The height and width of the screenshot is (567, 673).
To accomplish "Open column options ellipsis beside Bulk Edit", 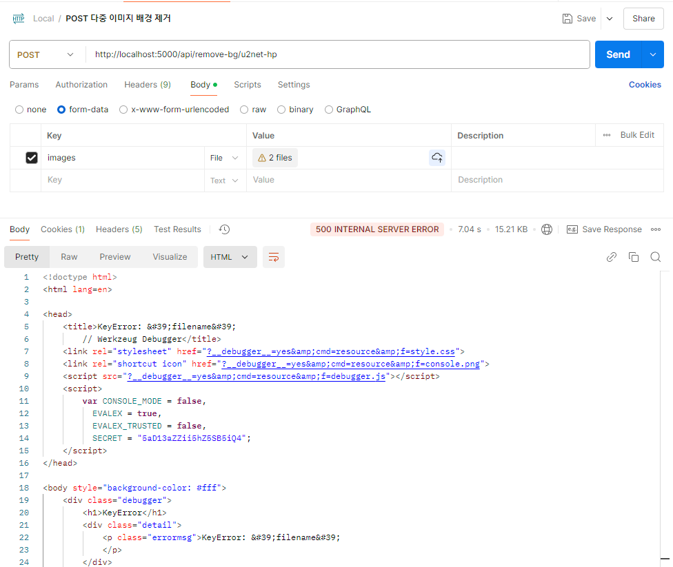I will pos(607,135).
